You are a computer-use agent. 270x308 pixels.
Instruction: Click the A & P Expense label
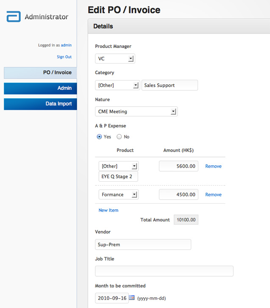pyautogui.click(x=111, y=126)
